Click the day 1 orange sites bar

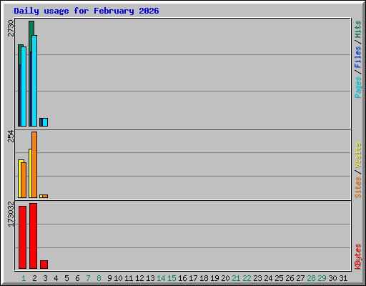pyautogui.click(x=24, y=180)
